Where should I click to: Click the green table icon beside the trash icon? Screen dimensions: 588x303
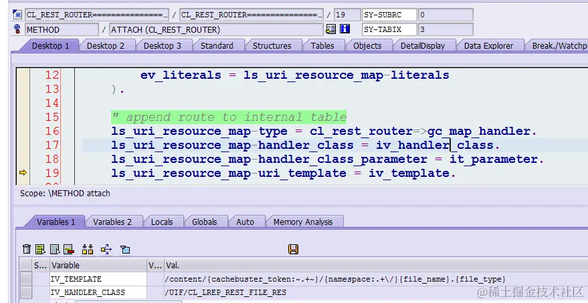(x=40, y=249)
